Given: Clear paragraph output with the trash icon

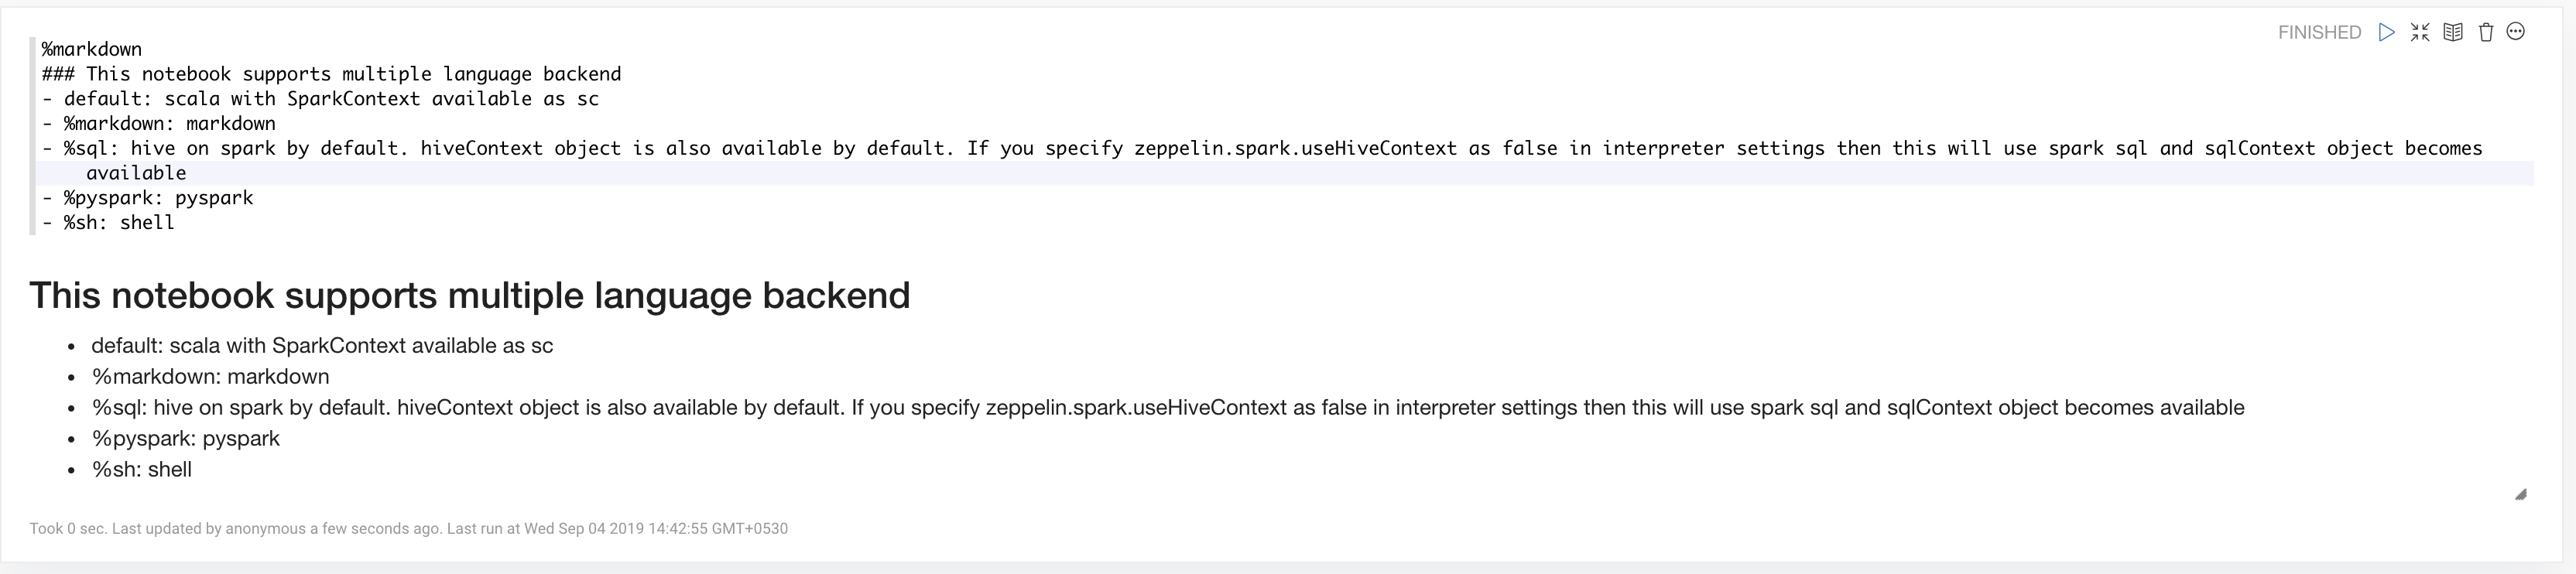Looking at the screenshot, I should 2485,32.
